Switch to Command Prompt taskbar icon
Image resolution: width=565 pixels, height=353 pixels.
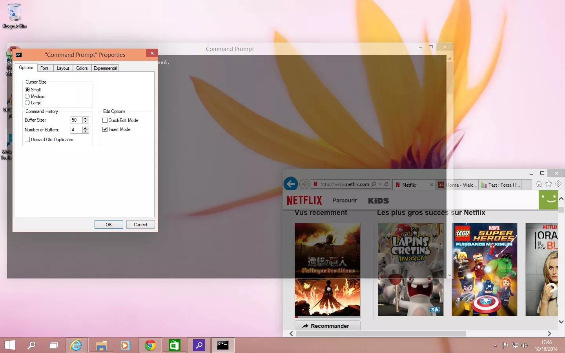223,345
